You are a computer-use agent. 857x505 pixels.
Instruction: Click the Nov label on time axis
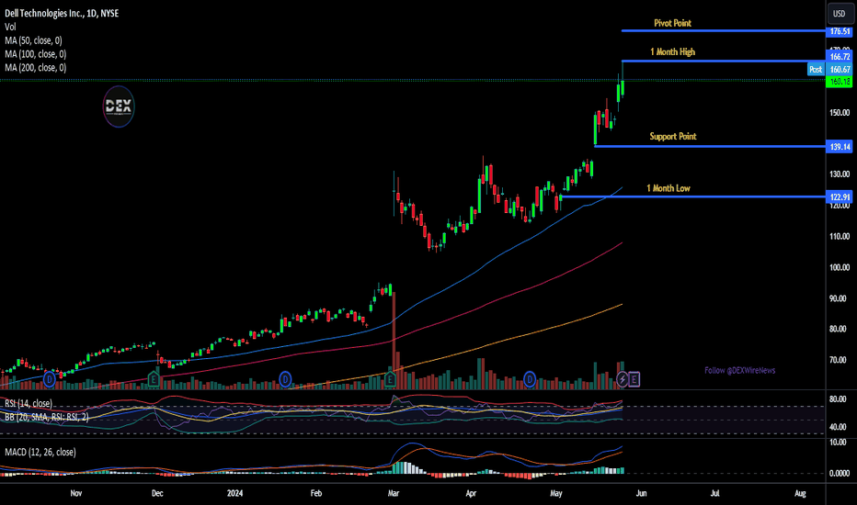coord(76,493)
